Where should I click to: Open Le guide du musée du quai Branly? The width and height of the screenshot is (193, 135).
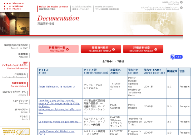pyautogui.click(x=60, y=121)
